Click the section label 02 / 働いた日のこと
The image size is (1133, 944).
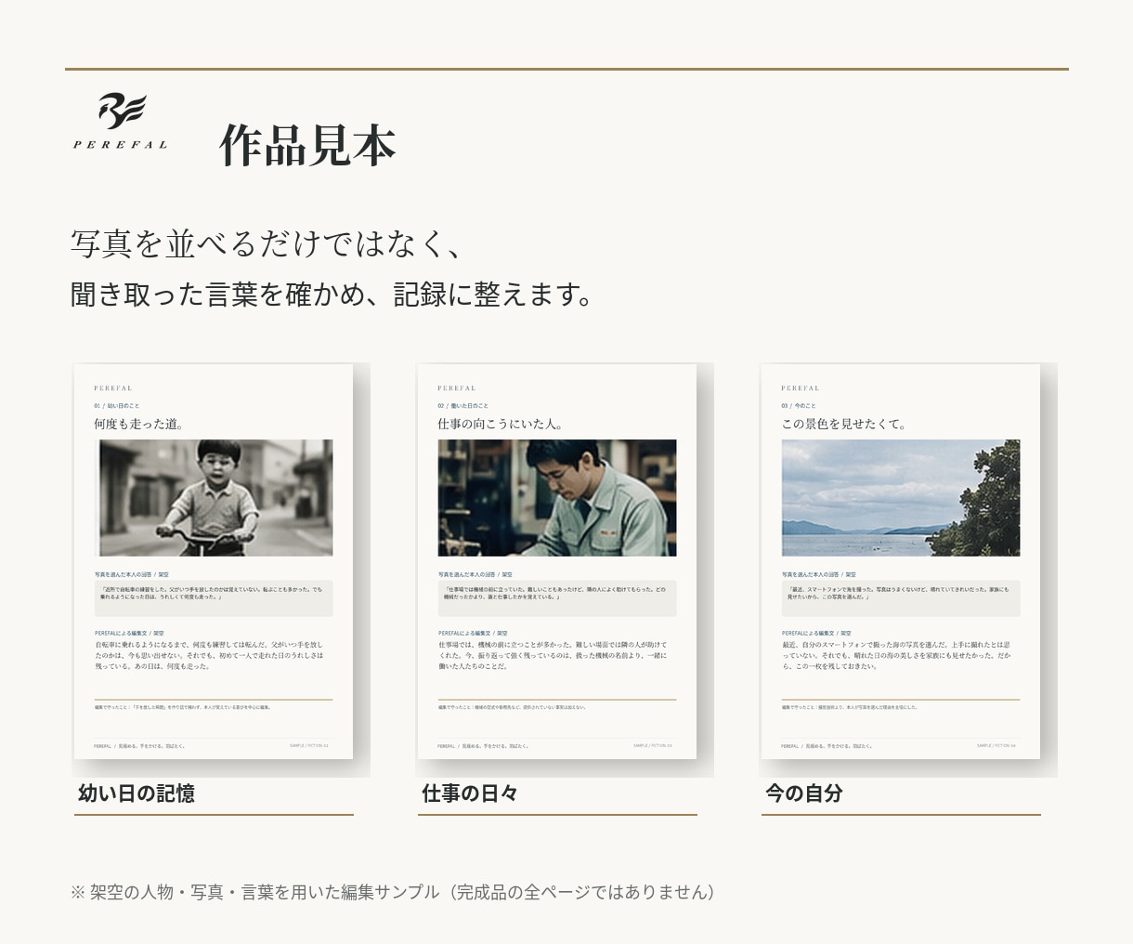[x=463, y=406]
